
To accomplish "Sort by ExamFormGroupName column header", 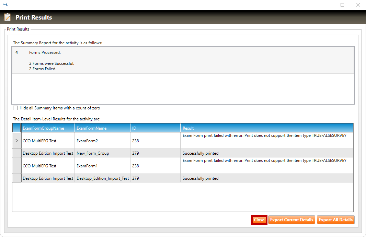I will pyautogui.click(x=48, y=128).
